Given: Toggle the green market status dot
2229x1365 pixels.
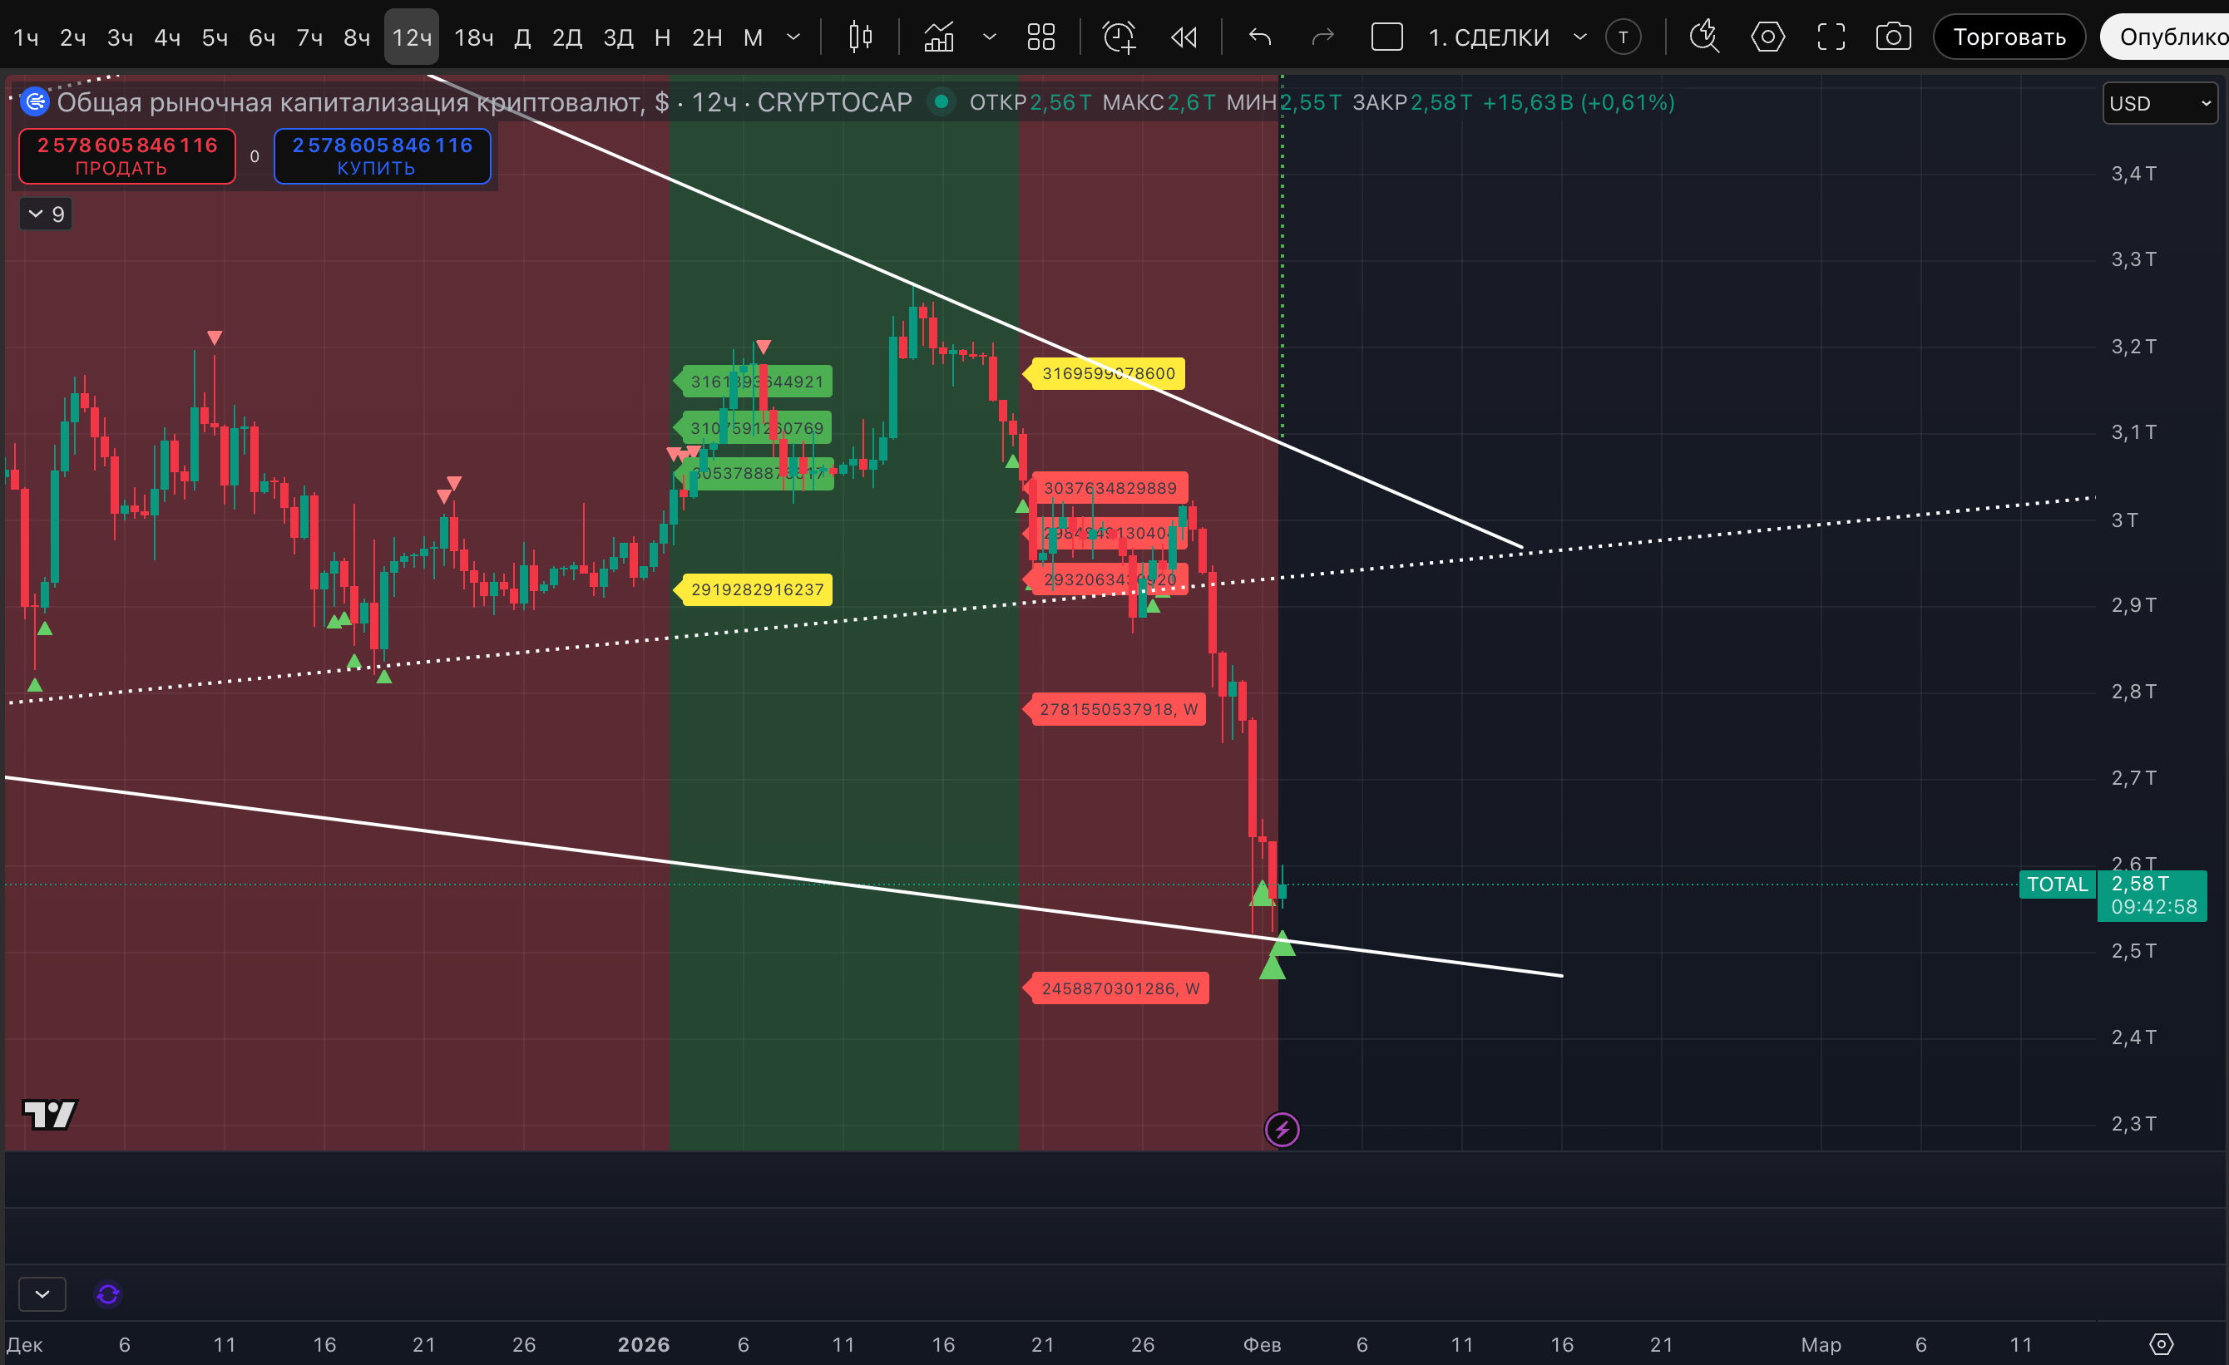Looking at the screenshot, I should pyautogui.click(x=941, y=102).
